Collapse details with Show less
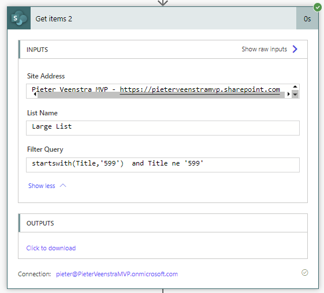 (x=42, y=186)
